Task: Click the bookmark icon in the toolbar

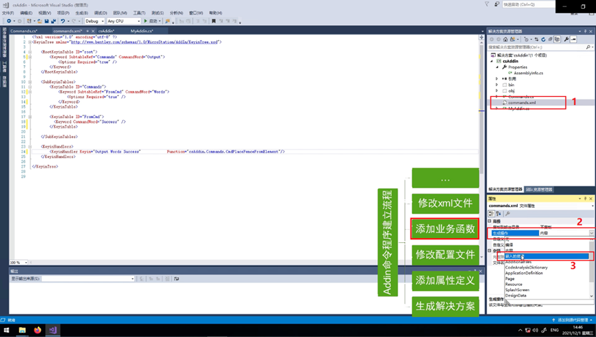Action: tap(214, 21)
